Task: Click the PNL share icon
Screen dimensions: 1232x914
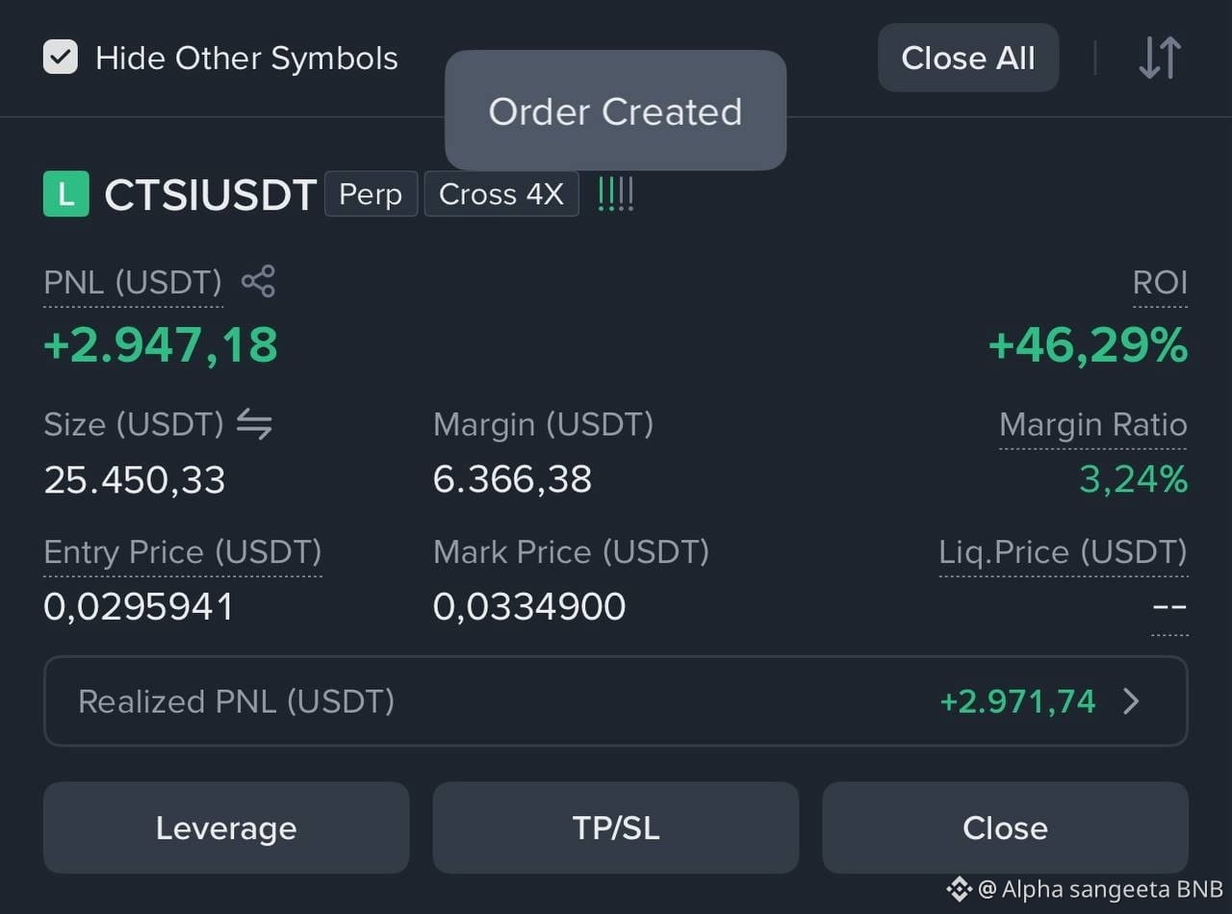Action: pyautogui.click(x=258, y=282)
